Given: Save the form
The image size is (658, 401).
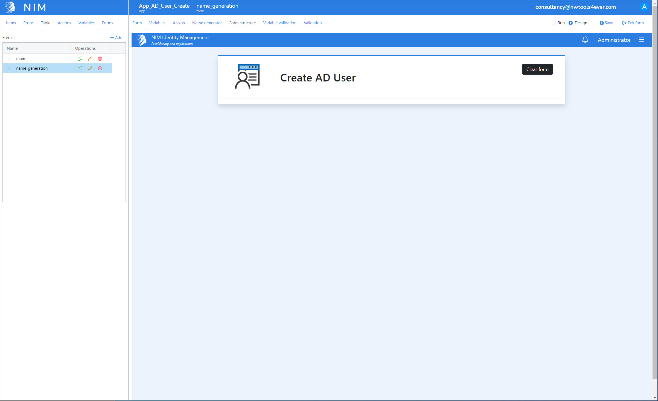Looking at the screenshot, I should (606, 23).
